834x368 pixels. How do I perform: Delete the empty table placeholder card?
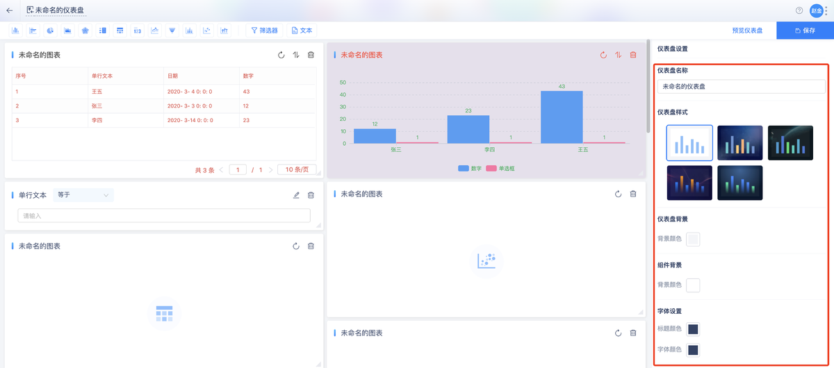311,246
